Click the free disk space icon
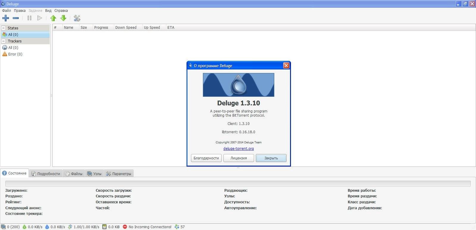 104,227
